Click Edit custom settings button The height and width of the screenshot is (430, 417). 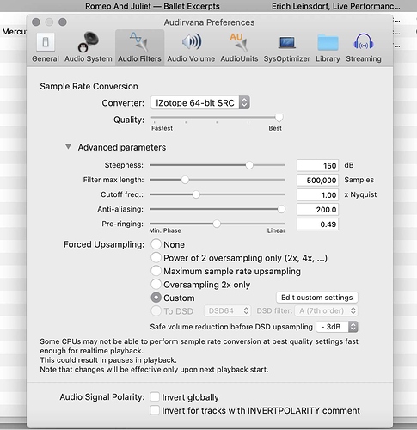tap(317, 298)
